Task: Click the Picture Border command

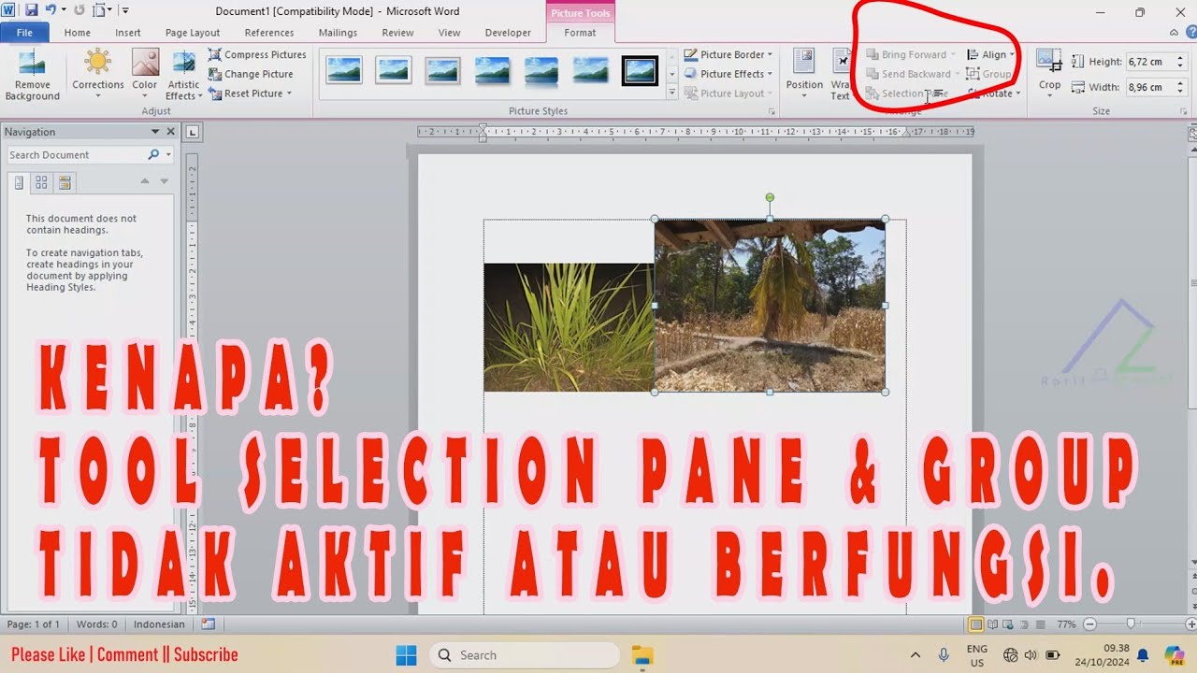Action: (728, 55)
